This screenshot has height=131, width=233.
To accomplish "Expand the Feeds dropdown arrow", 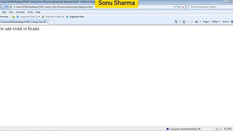I will (x=188, y=22).
